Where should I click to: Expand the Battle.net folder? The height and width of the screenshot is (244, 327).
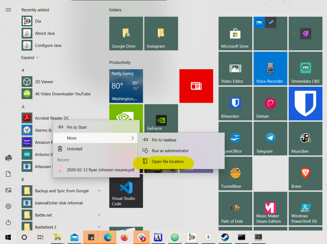(99, 215)
